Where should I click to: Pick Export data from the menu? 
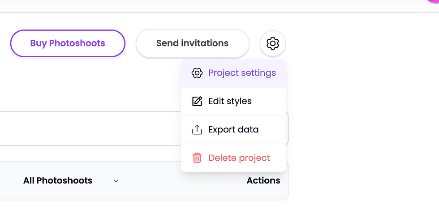pos(233,130)
